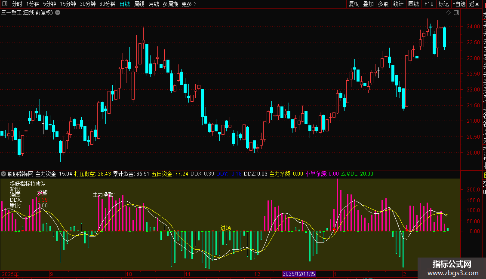The image size is (486, 279).
Task: Click the 2025年 time axis label
Action: (x=10, y=274)
